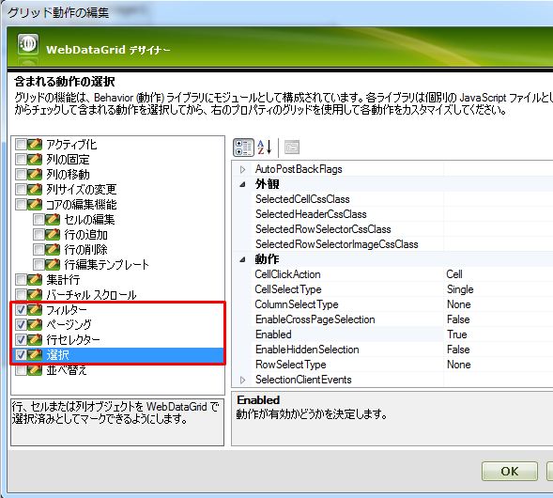Select the CellClickAction value Cell

[x=453, y=274]
